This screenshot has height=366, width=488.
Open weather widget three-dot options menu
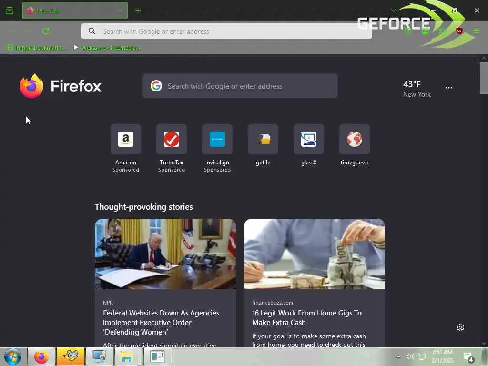(x=449, y=88)
